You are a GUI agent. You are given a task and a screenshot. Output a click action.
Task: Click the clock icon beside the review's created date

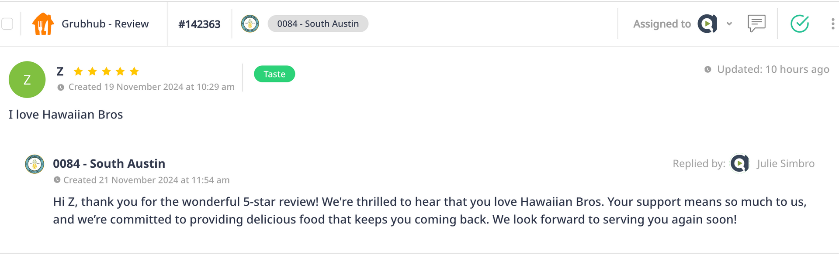point(61,88)
